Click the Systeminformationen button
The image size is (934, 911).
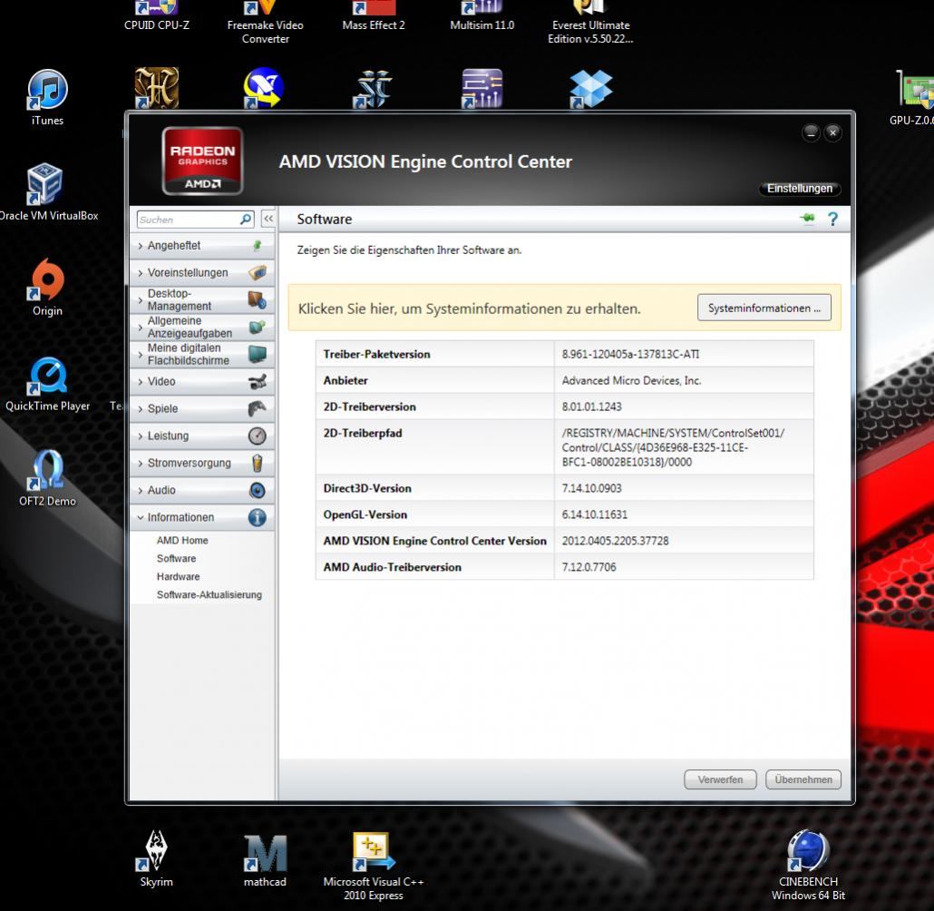(x=764, y=309)
